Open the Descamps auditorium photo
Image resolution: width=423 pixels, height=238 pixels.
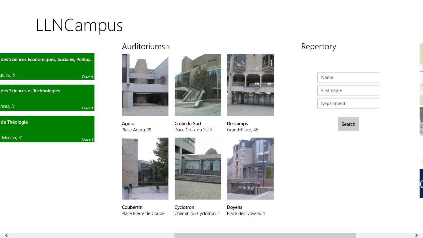(x=251, y=85)
